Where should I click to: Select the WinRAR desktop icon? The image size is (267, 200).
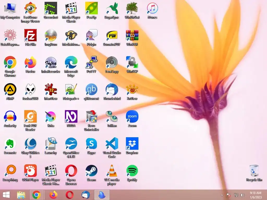click(x=132, y=35)
